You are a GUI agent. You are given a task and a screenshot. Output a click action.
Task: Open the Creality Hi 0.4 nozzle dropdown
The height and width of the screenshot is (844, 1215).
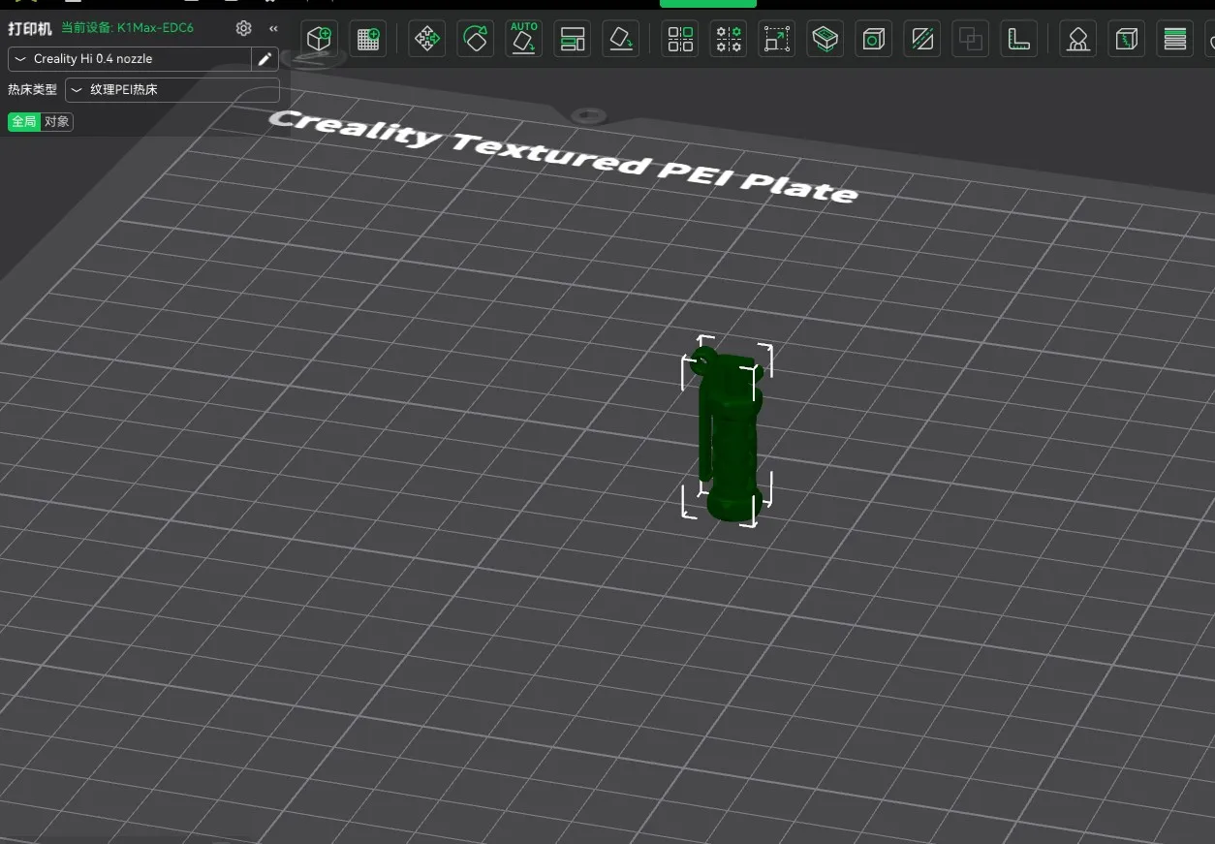click(131, 59)
